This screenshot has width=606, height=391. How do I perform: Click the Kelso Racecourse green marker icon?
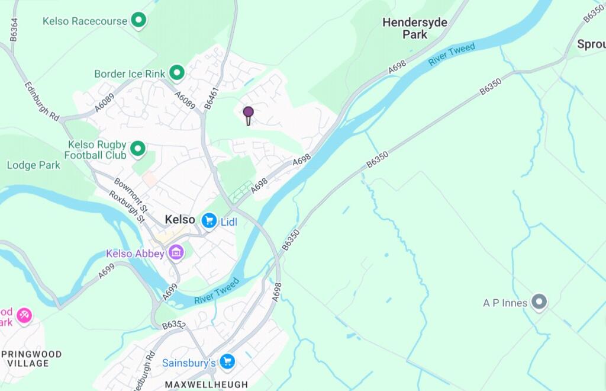pyautogui.click(x=138, y=20)
